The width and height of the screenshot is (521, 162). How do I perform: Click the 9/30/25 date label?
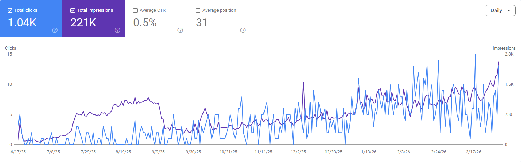(193, 152)
